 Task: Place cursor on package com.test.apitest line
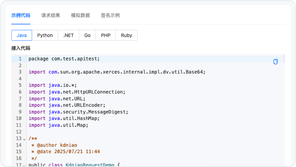[x=64, y=59]
